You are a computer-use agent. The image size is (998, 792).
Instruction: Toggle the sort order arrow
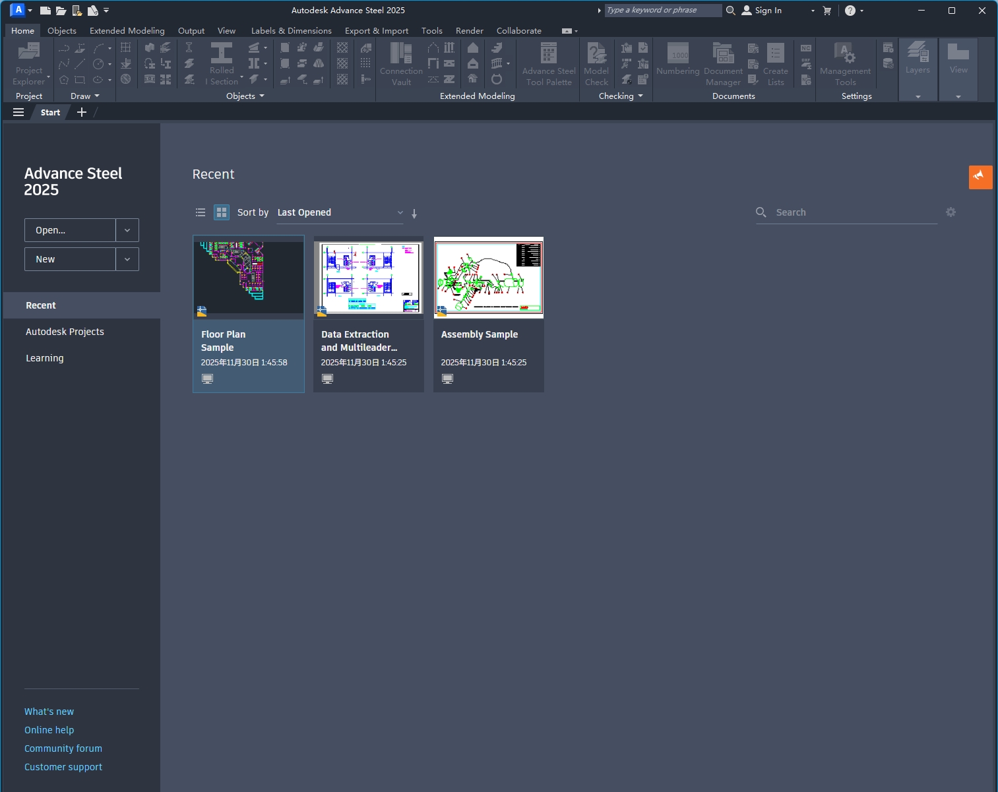tap(414, 214)
